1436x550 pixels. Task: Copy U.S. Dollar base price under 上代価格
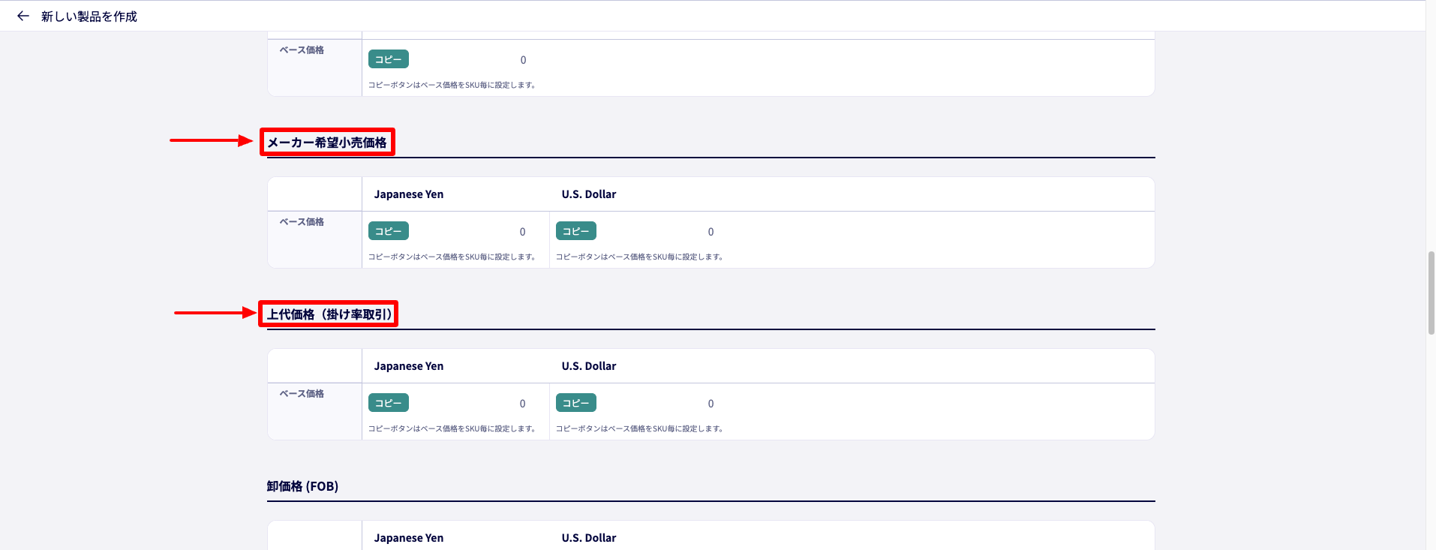point(576,403)
